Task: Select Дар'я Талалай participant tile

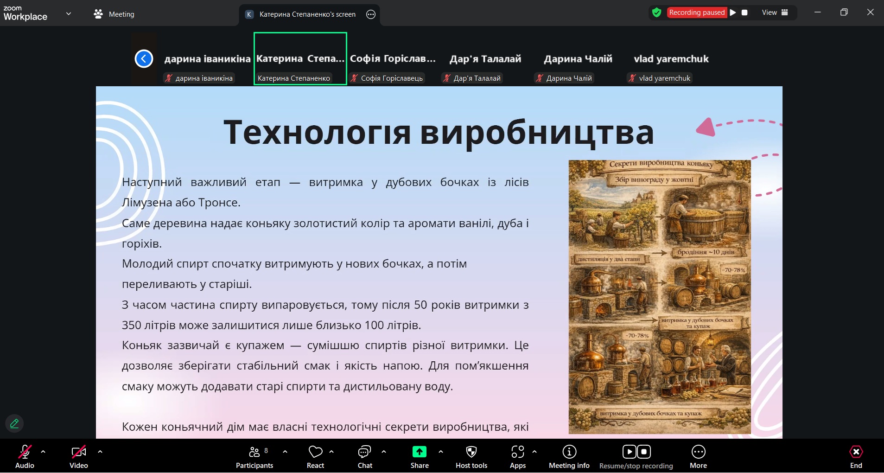Action: point(485,59)
